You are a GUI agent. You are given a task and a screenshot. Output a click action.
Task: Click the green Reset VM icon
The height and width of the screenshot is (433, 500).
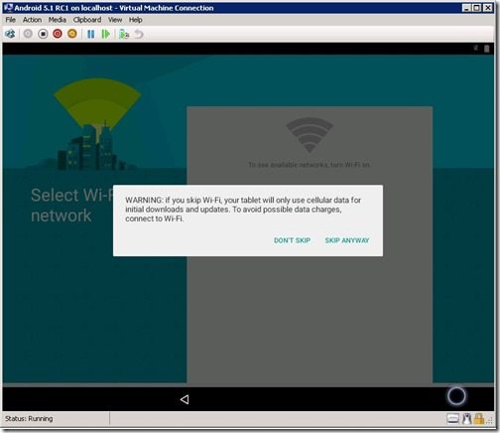click(x=105, y=34)
